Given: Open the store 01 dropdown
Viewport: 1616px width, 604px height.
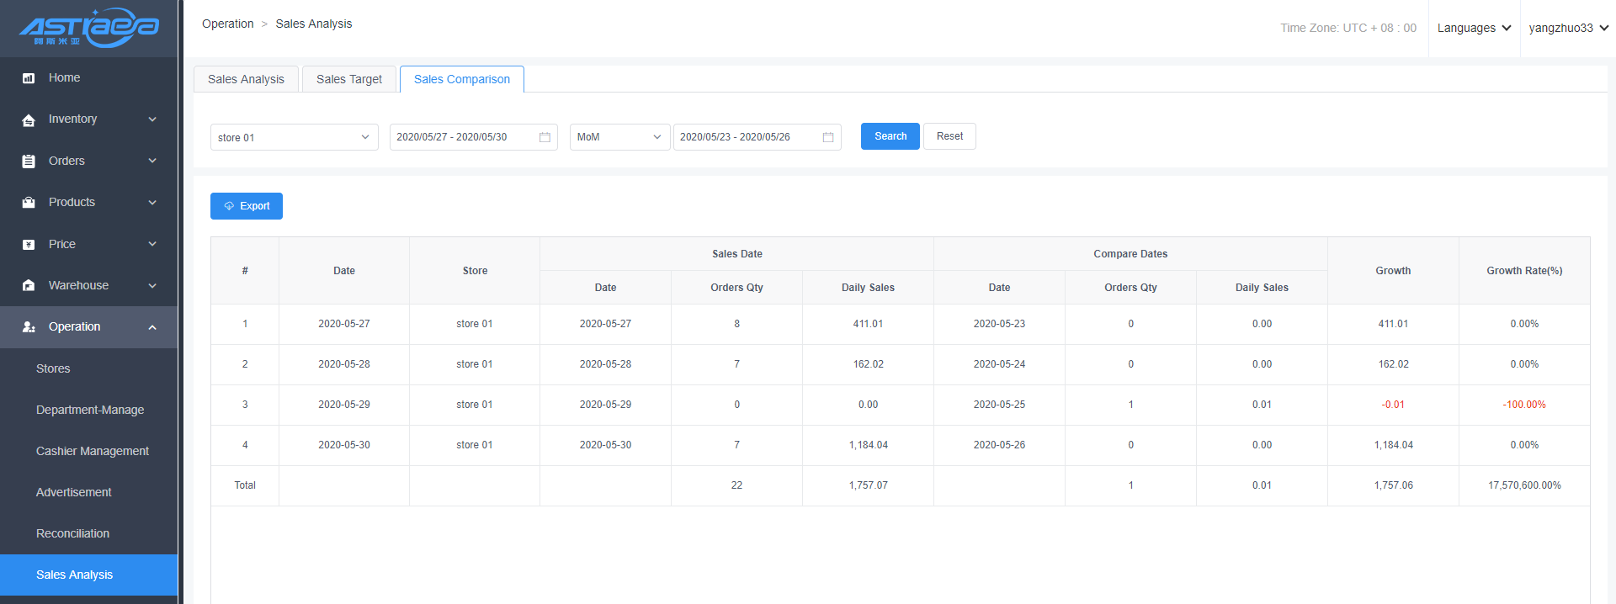Looking at the screenshot, I should point(294,137).
